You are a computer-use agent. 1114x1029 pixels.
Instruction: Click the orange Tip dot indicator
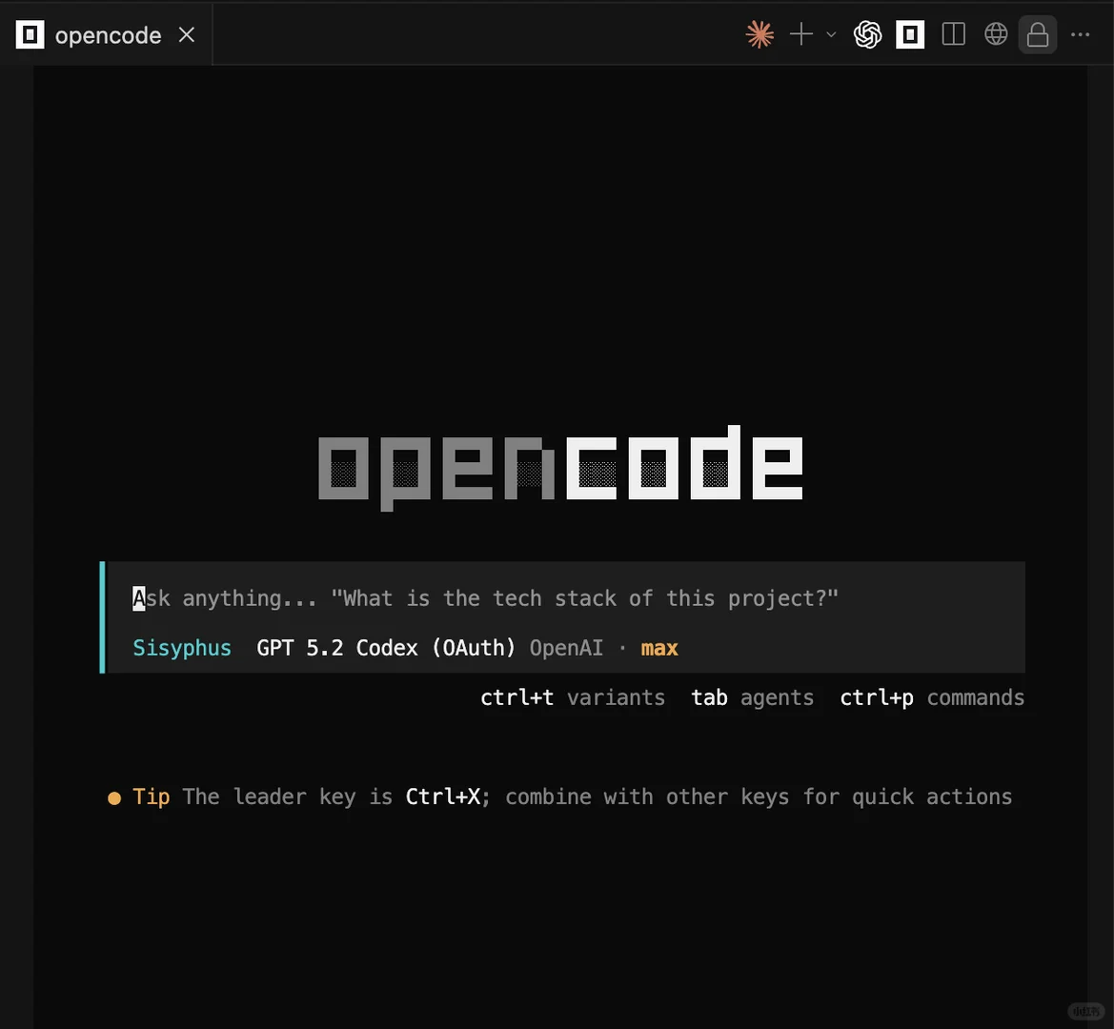[113, 798]
